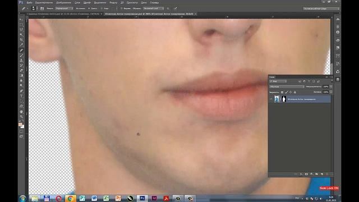Select the Hand tool
Screen dimensions: 359x202
point(21,112)
